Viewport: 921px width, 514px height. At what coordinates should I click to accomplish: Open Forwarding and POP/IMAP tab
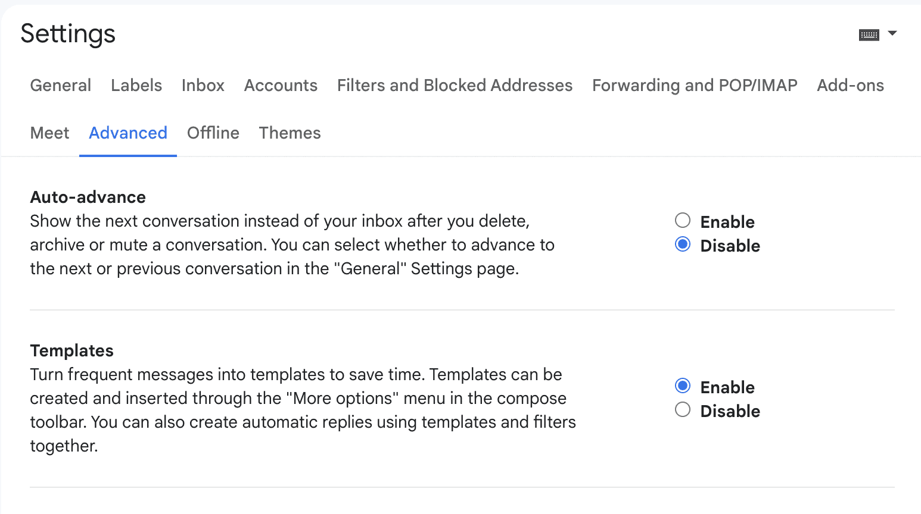[x=695, y=86]
